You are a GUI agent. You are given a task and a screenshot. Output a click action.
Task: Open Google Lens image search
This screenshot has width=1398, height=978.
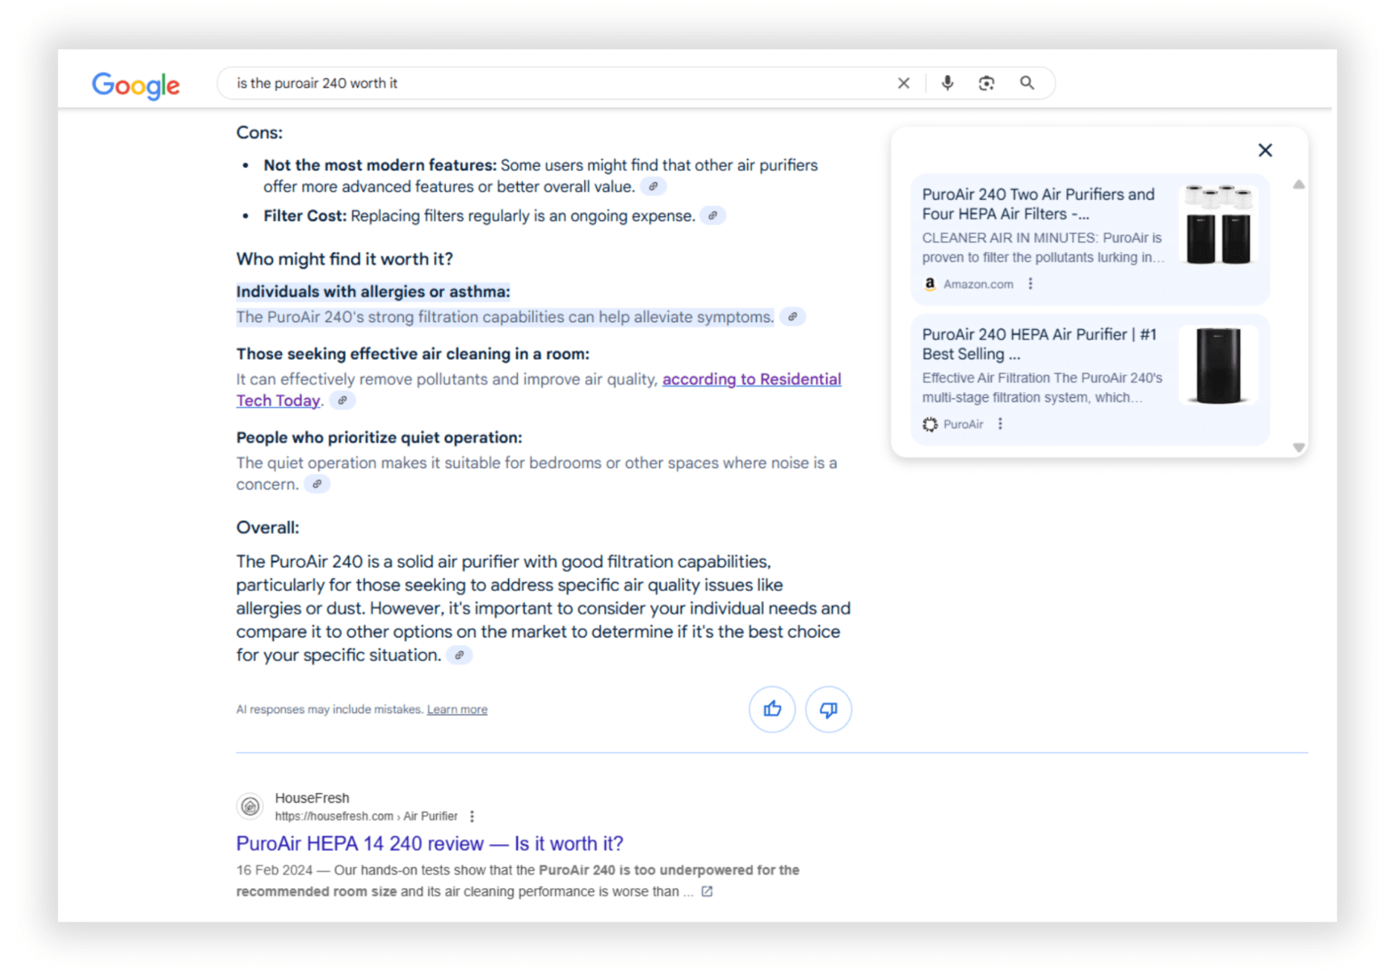pyautogui.click(x=987, y=83)
